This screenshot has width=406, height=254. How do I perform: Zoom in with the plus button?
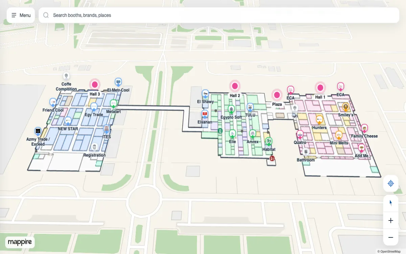tap(391, 220)
